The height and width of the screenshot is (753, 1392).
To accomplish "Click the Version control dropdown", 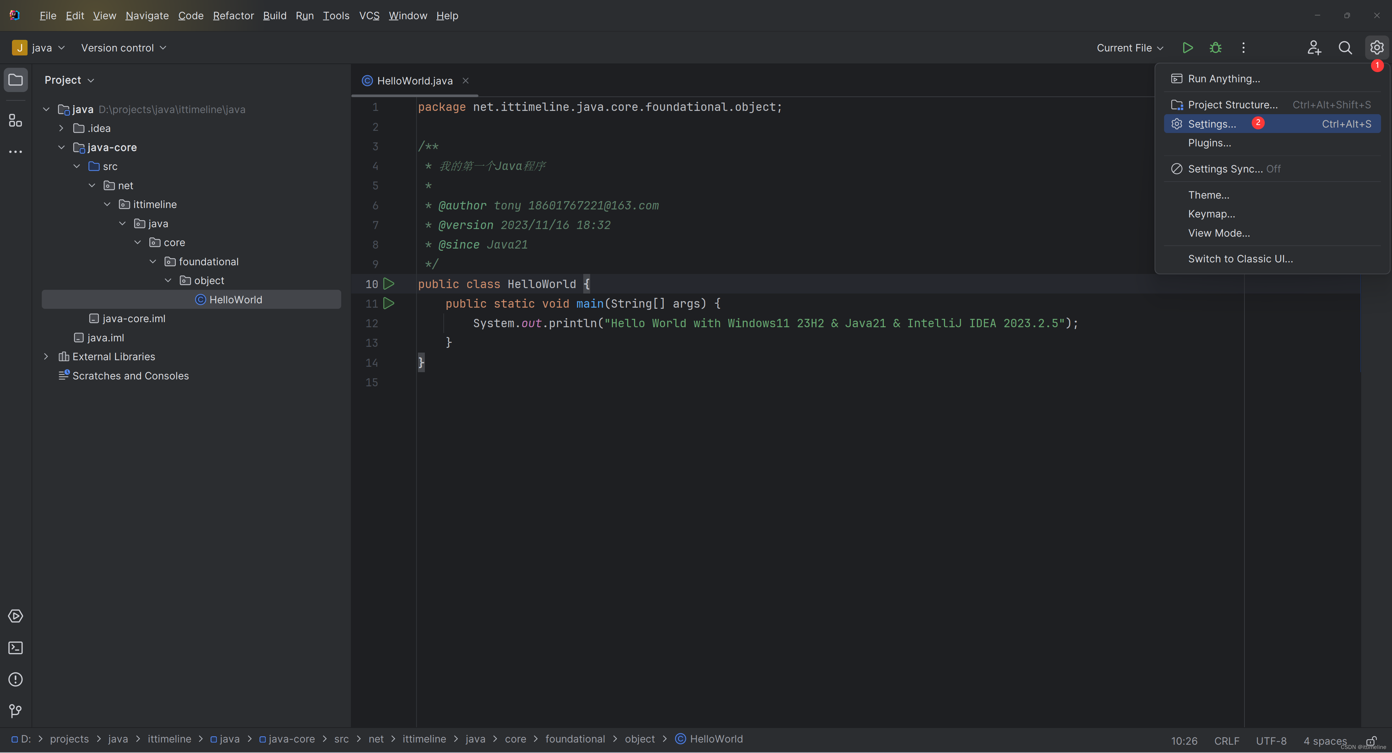I will tap(123, 47).
